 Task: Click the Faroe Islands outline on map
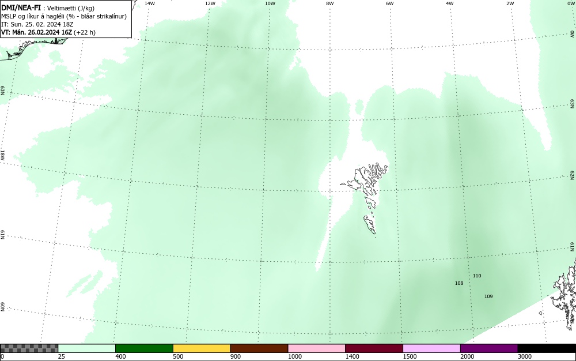point(365,198)
